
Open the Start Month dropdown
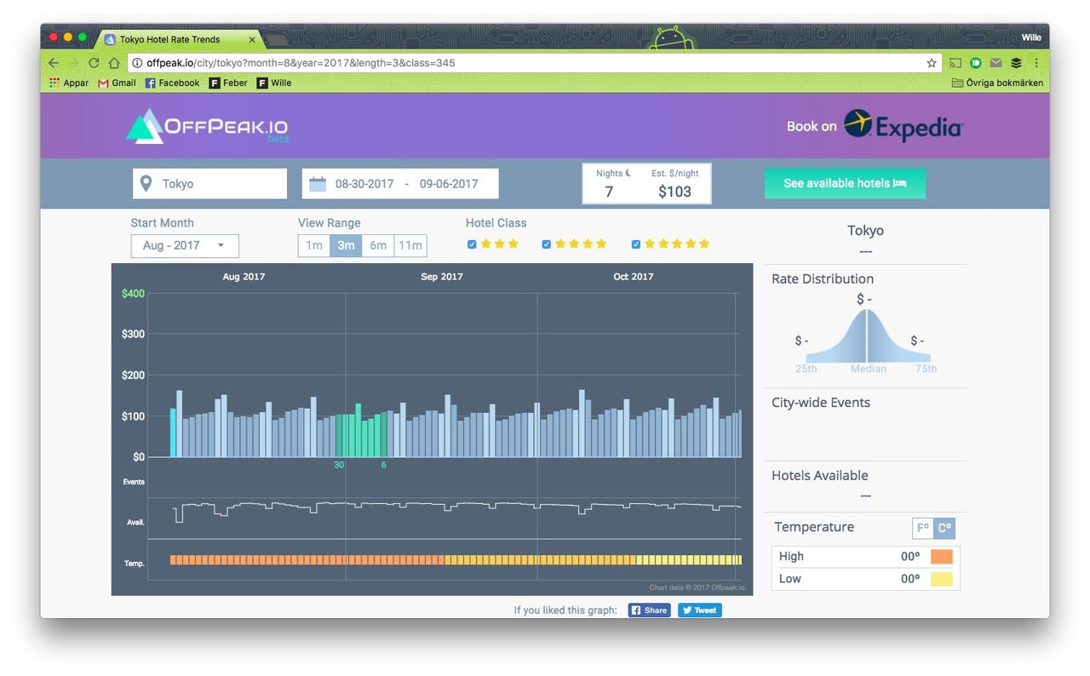point(185,245)
